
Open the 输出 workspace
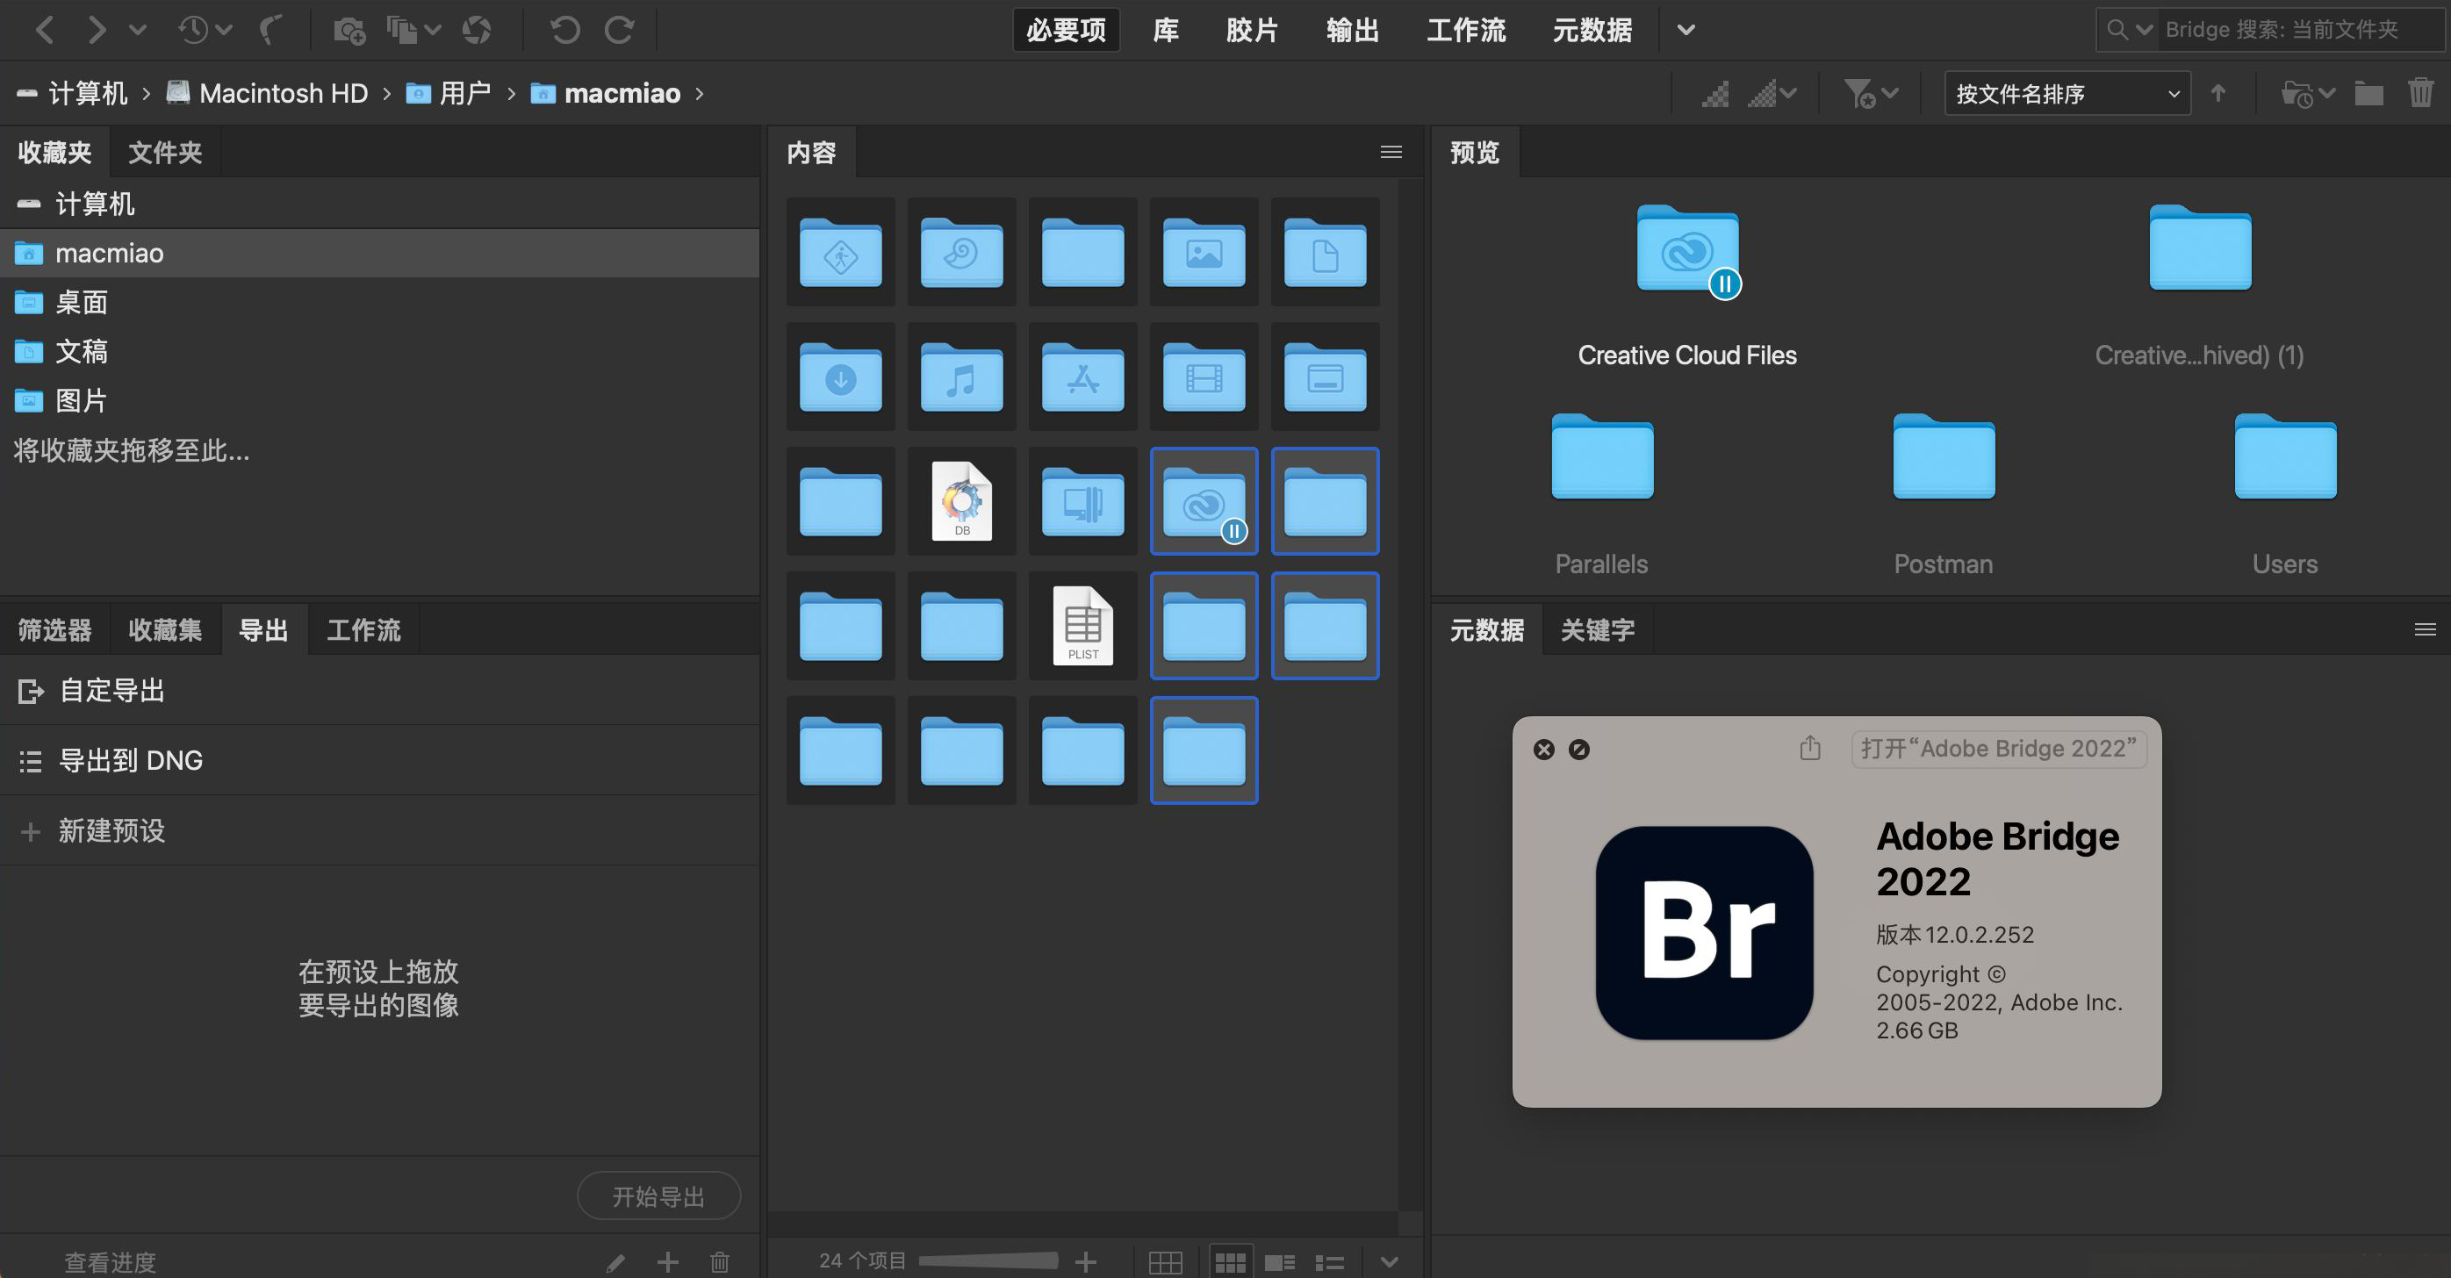click(1352, 30)
